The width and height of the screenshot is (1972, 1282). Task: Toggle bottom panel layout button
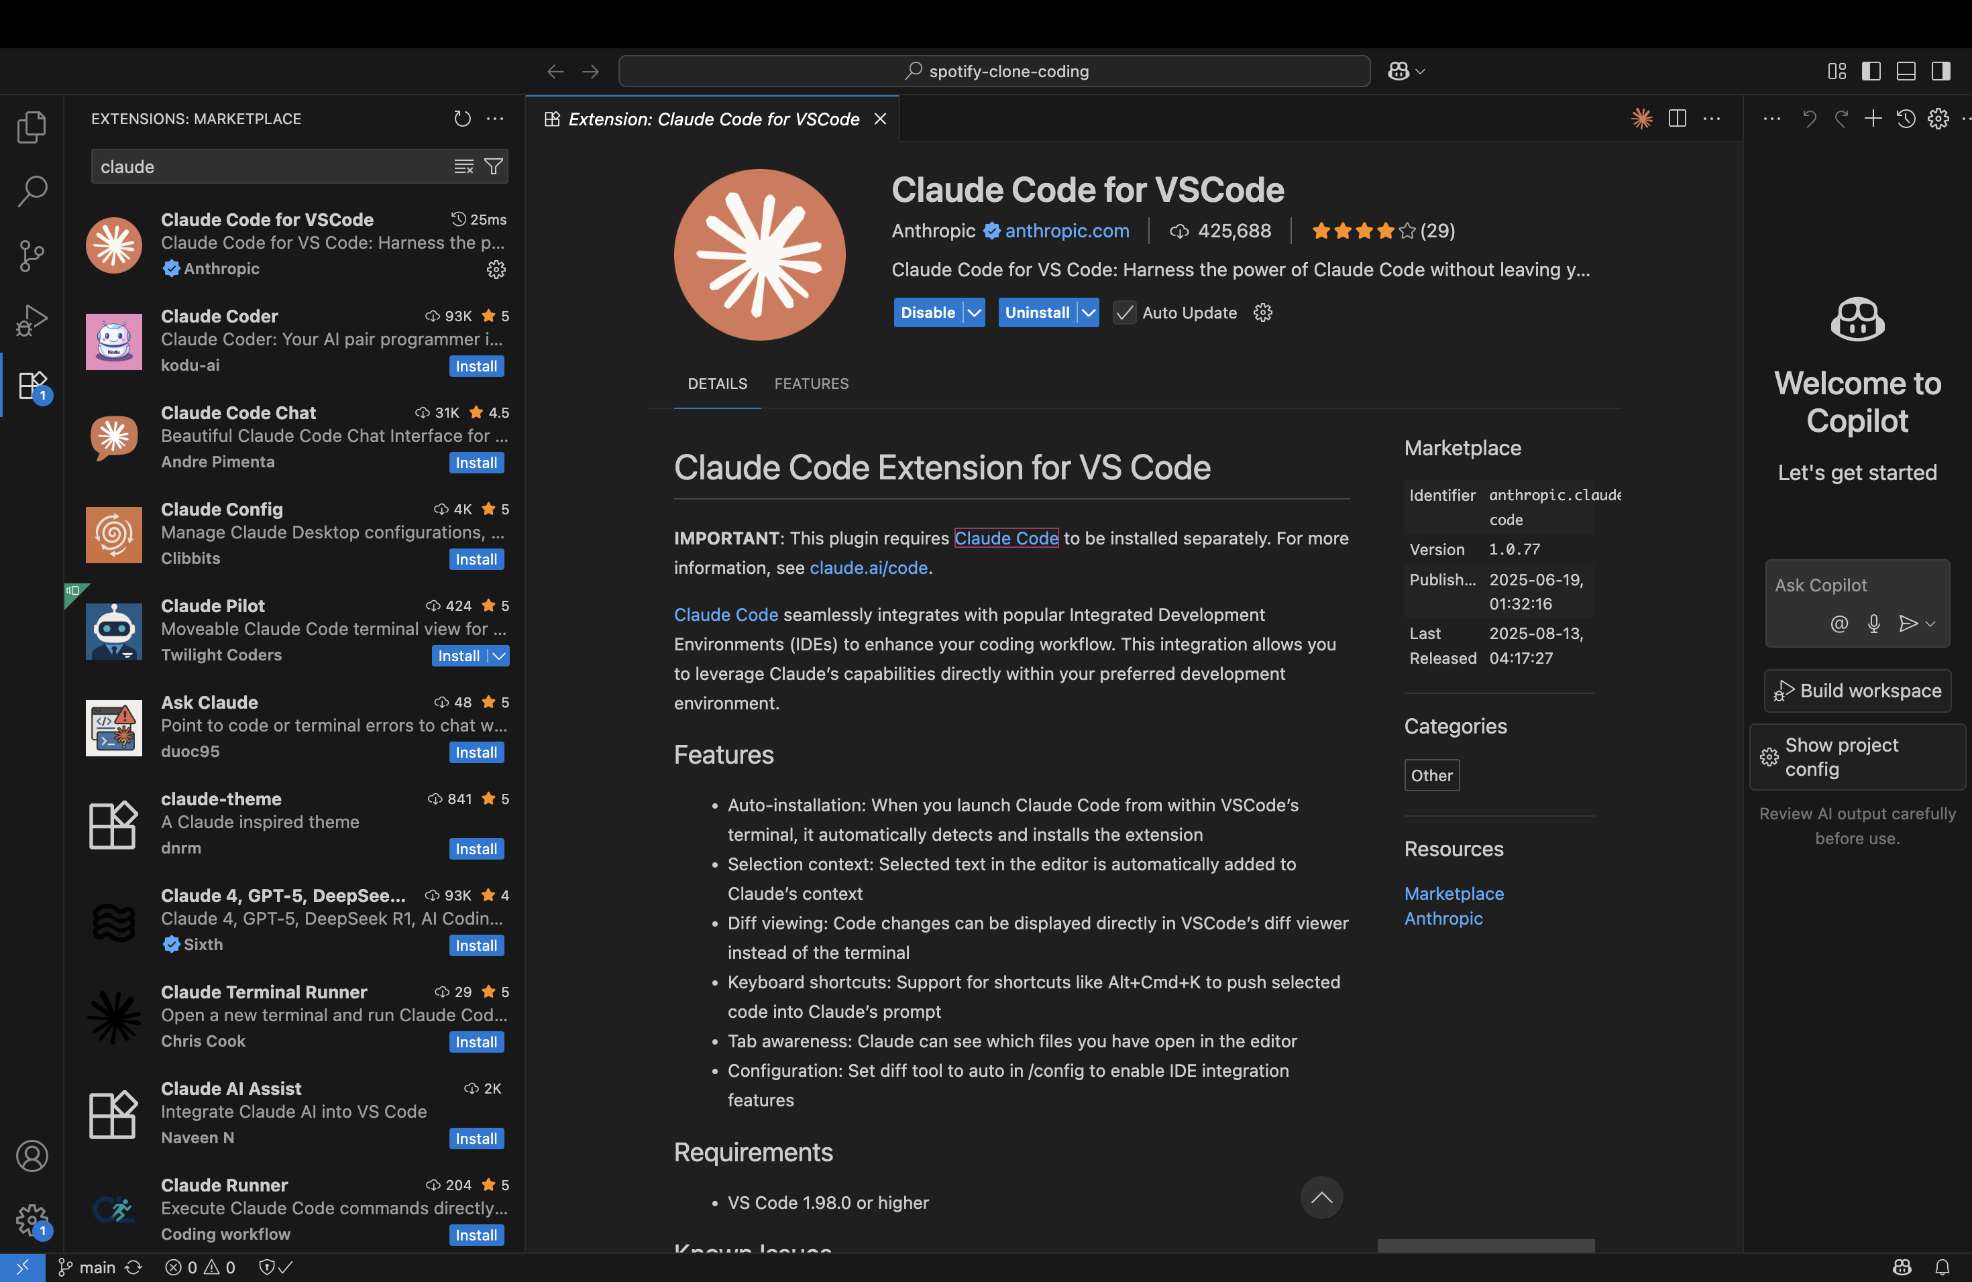click(1906, 71)
